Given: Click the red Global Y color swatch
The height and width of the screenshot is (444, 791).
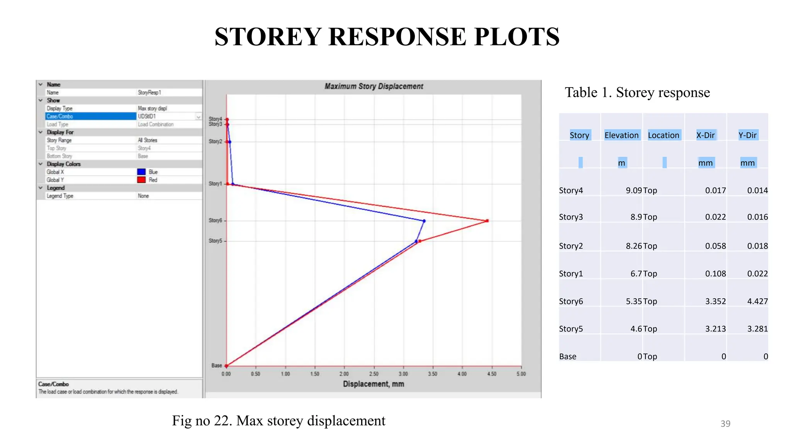Looking at the screenshot, I should coord(141,180).
